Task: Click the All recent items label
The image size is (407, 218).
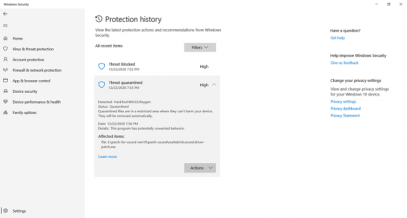Action: pos(109,46)
